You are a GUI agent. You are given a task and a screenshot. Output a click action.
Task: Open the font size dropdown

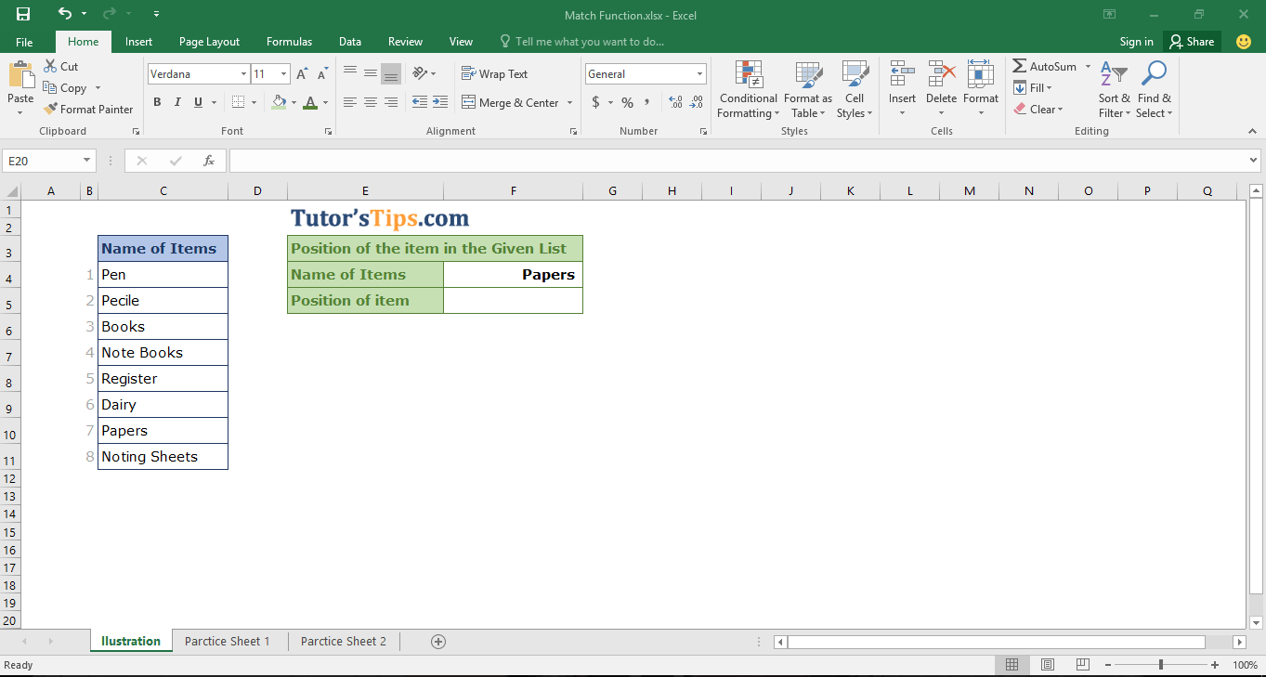pos(284,74)
